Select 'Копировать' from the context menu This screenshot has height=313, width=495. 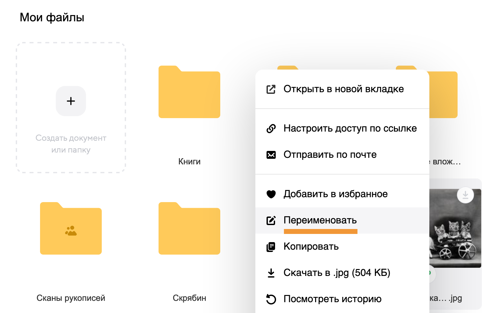click(x=311, y=246)
